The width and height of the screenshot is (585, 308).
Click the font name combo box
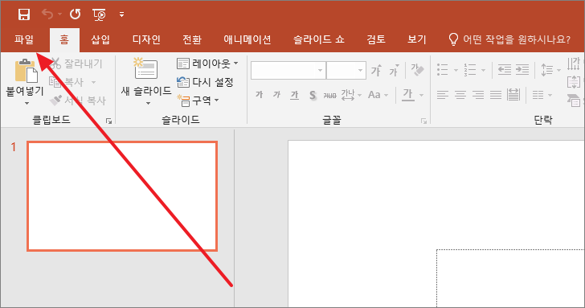coord(288,70)
